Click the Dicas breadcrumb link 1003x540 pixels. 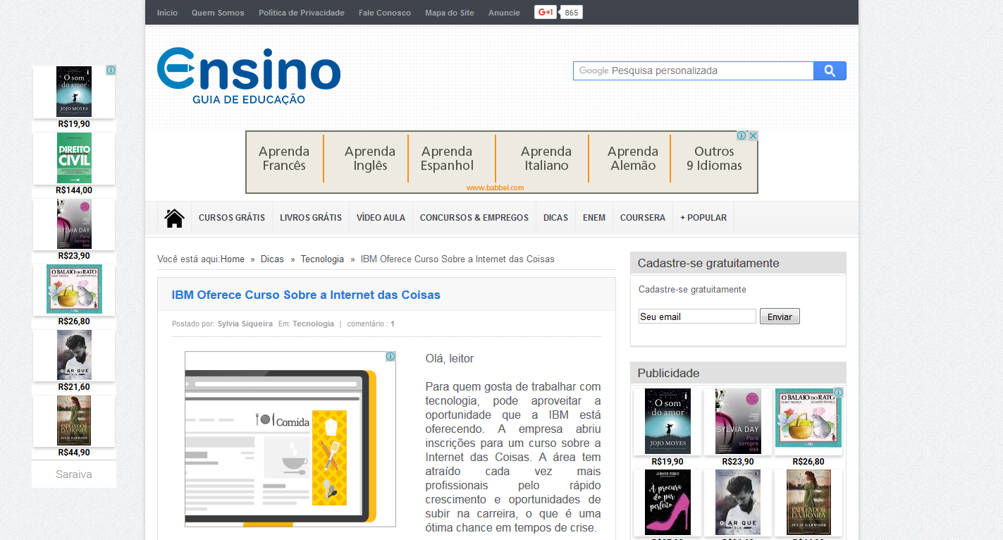click(x=272, y=259)
